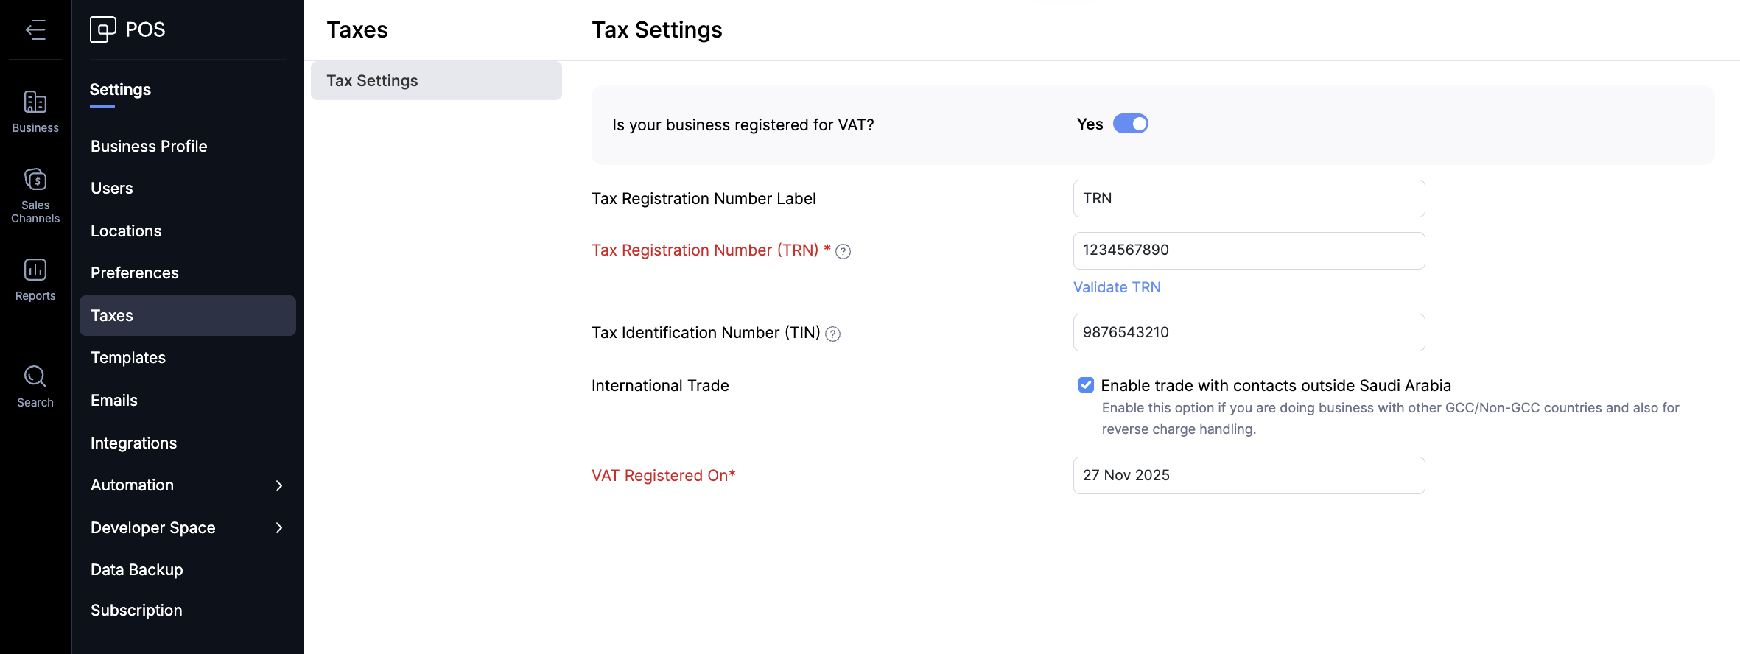
Task: Click the TIN help question mark icon
Action: pyautogui.click(x=833, y=334)
